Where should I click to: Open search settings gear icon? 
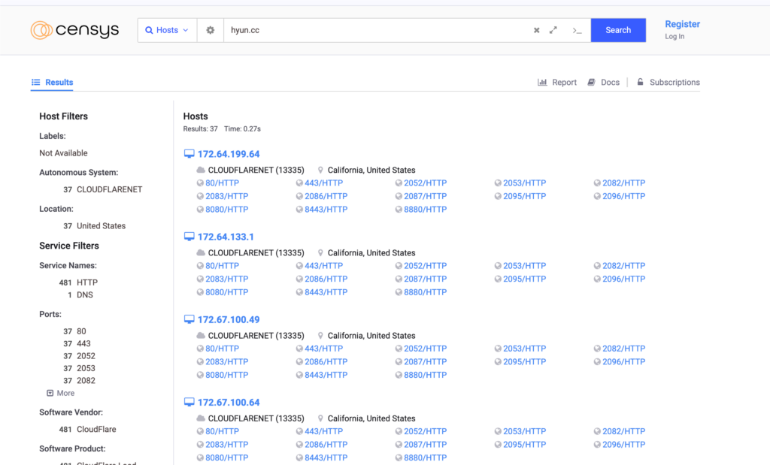(x=211, y=30)
